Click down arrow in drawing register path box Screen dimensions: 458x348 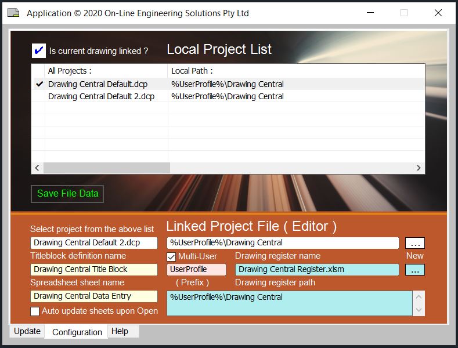pos(419,310)
